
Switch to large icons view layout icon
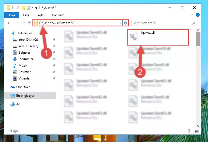coord(197,131)
